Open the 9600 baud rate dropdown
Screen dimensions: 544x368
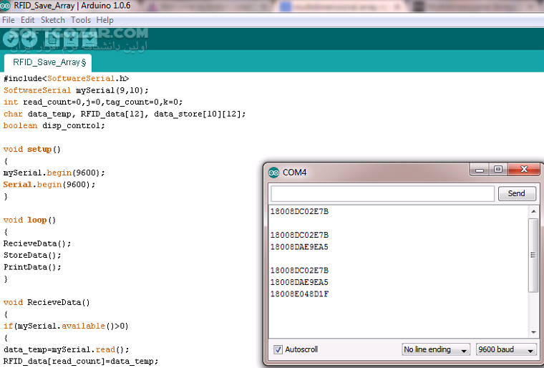coord(506,349)
